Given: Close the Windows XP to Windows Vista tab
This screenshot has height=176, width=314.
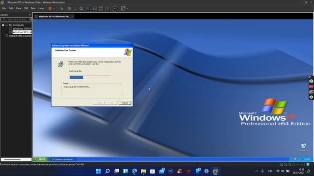Looking at the screenshot, I should [x=72, y=17].
